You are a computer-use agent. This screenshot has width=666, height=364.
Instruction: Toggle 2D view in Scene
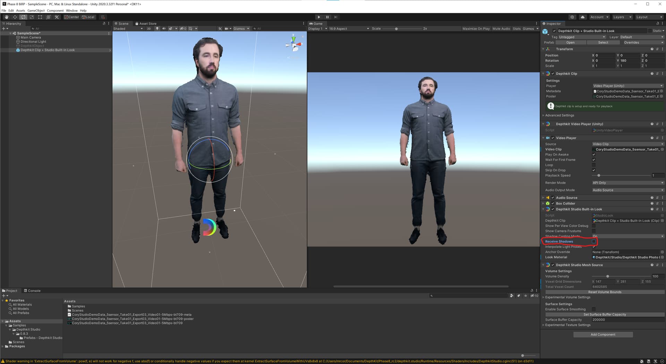point(149,29)
